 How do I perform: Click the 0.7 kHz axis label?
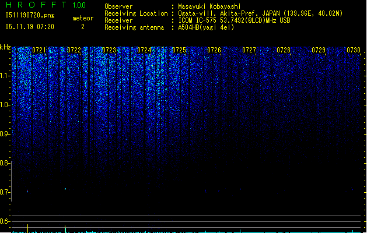pos(5,192)
